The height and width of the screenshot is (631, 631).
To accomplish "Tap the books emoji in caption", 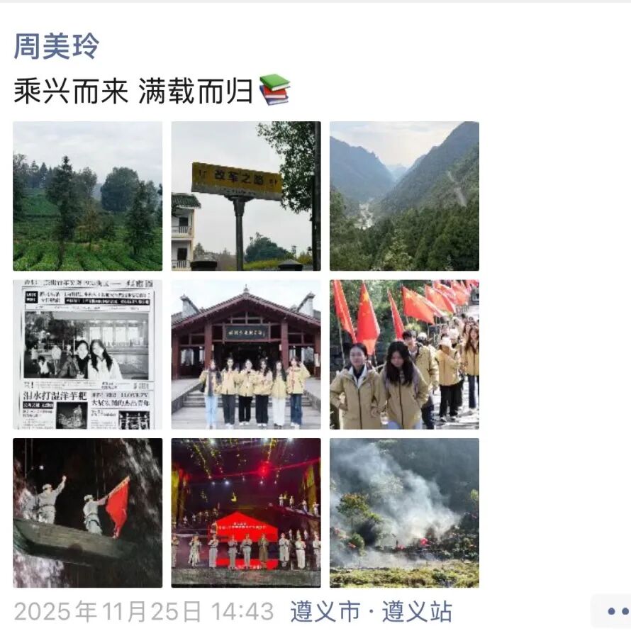I will (x=275, y=90).
